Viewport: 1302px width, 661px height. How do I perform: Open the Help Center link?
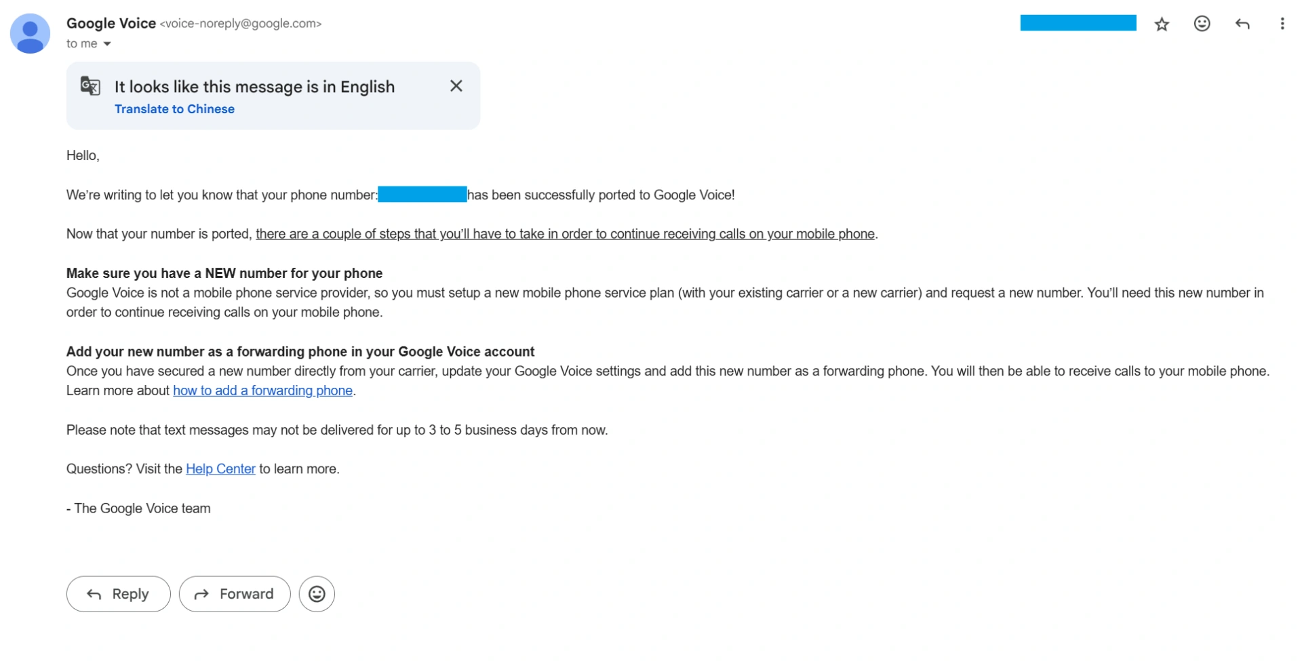[220, 469]
